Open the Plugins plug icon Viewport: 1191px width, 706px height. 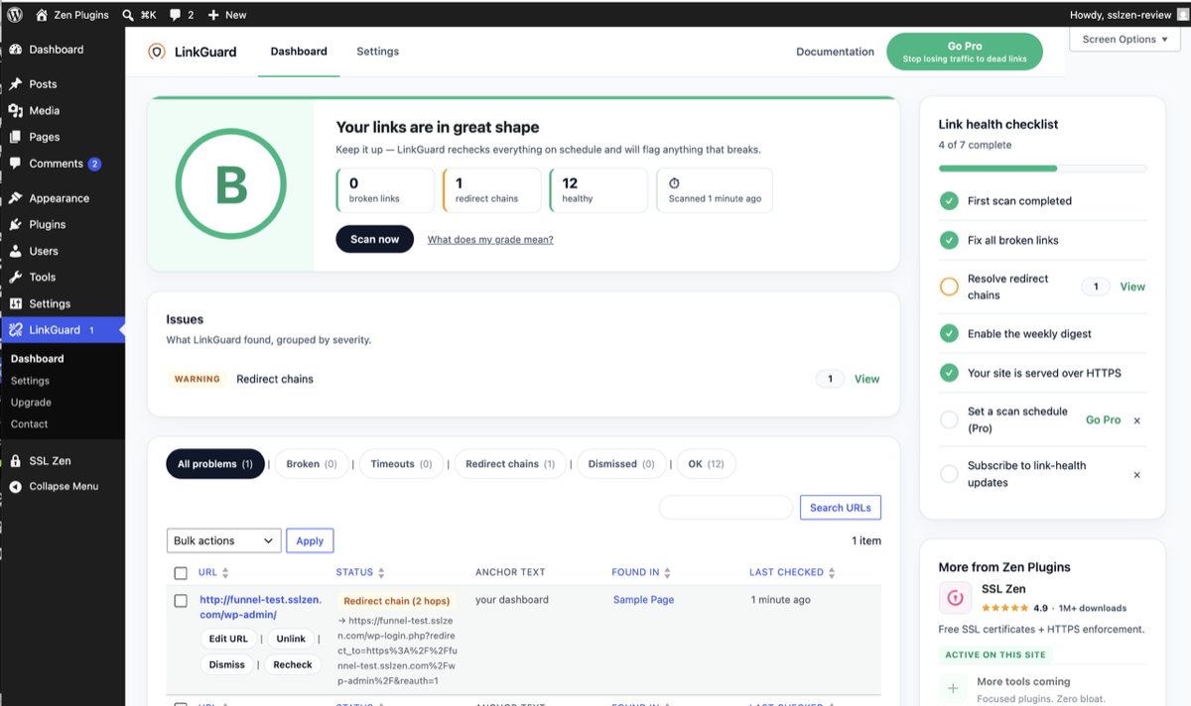pyautogui.click(x=15, y=225)
